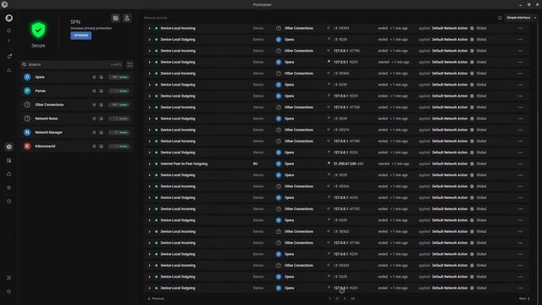Click Opera icon in Internet Peer-to-Peer Outgoing row
This screenshot has width=542, height=305.
(279, 164)
